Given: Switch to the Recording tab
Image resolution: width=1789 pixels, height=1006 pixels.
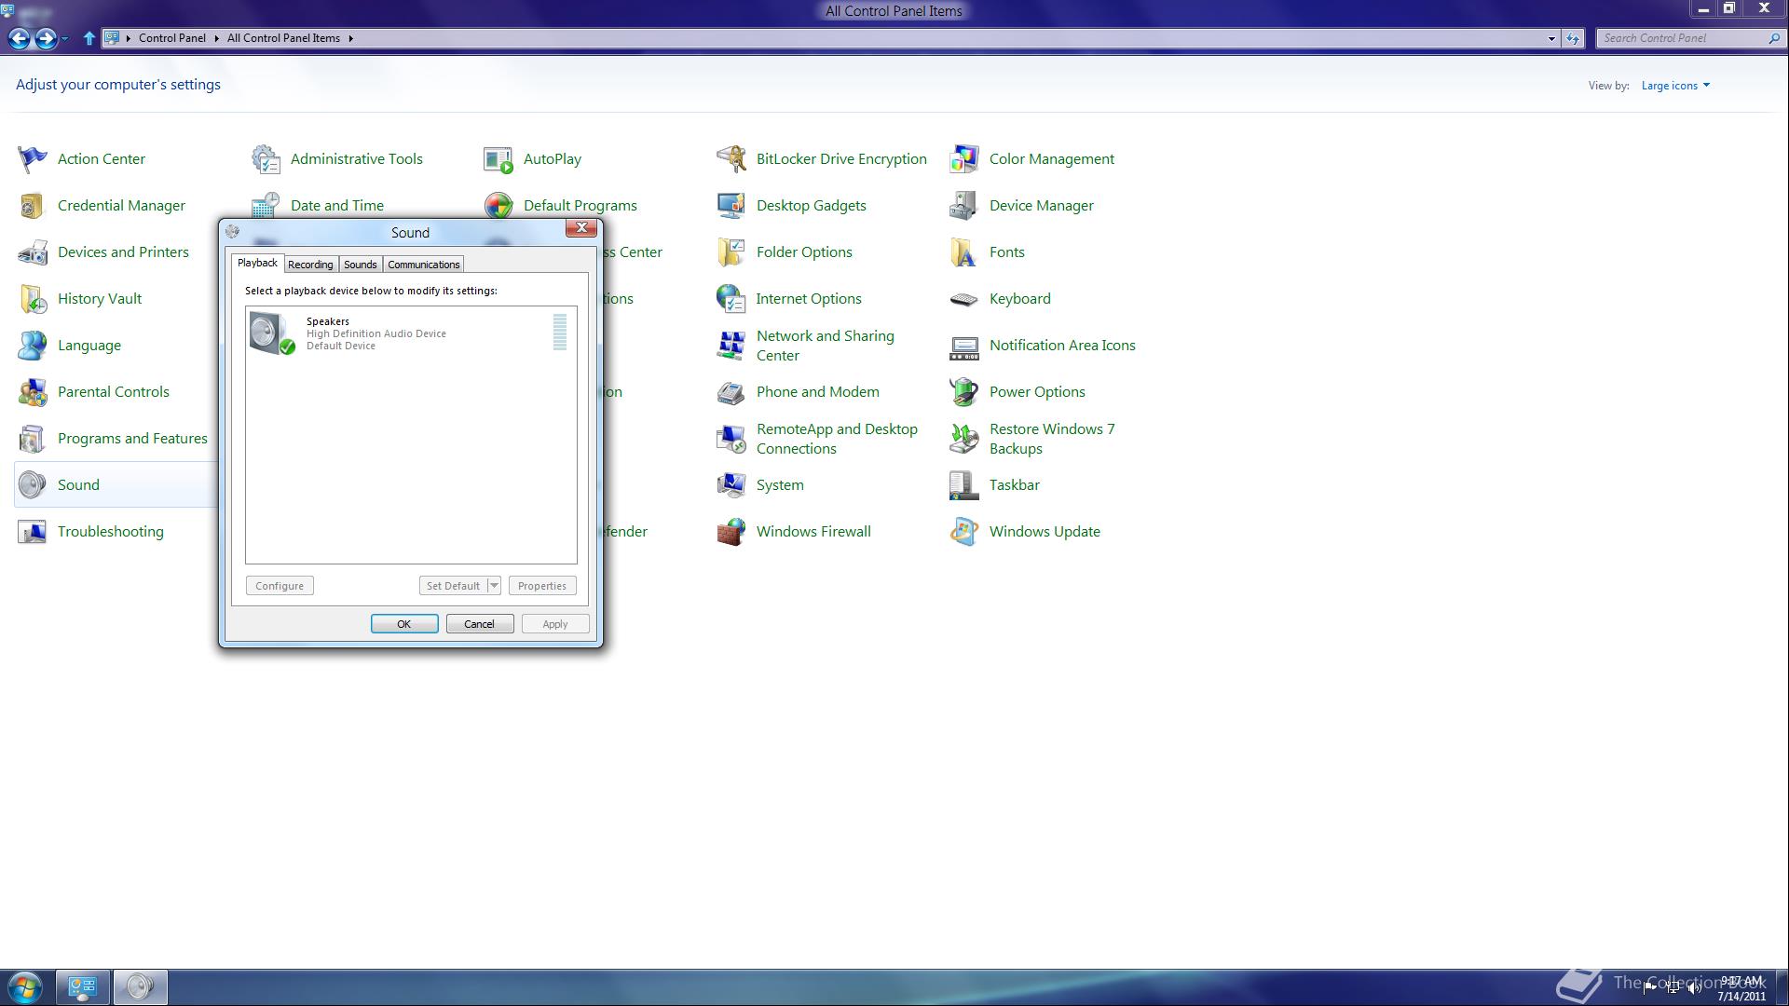Looking at the screenshot, I should (x=310, y=265).
